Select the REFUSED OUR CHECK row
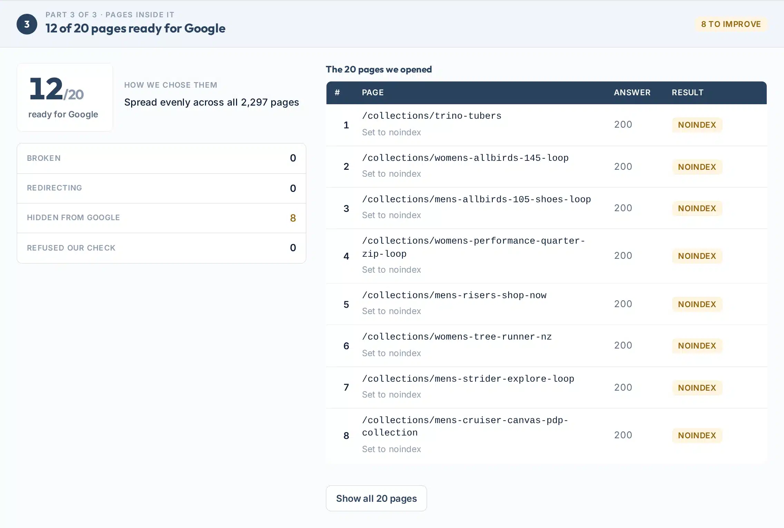This screenshot has width=784, height=528. pyautogui.click(x=161, y=248)
